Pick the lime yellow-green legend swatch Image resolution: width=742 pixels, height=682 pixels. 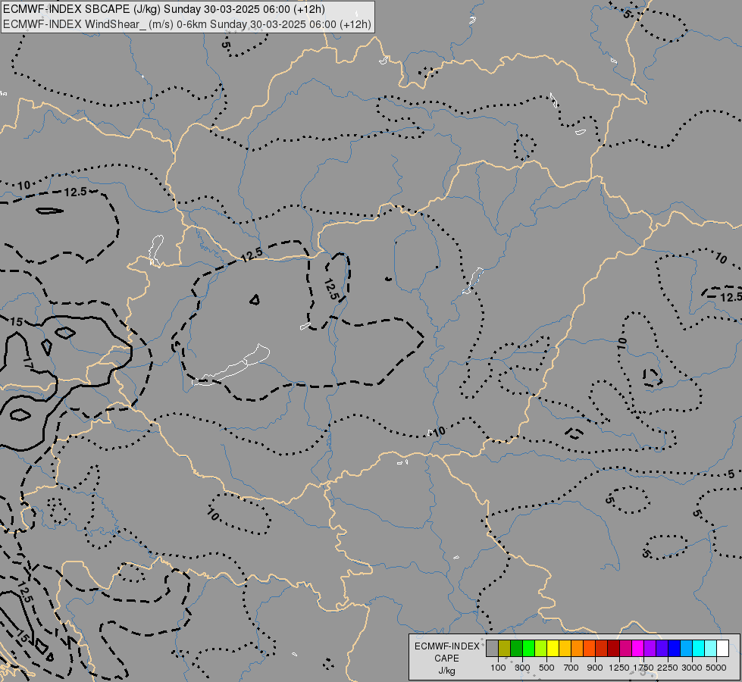click(x=541, y=649)
